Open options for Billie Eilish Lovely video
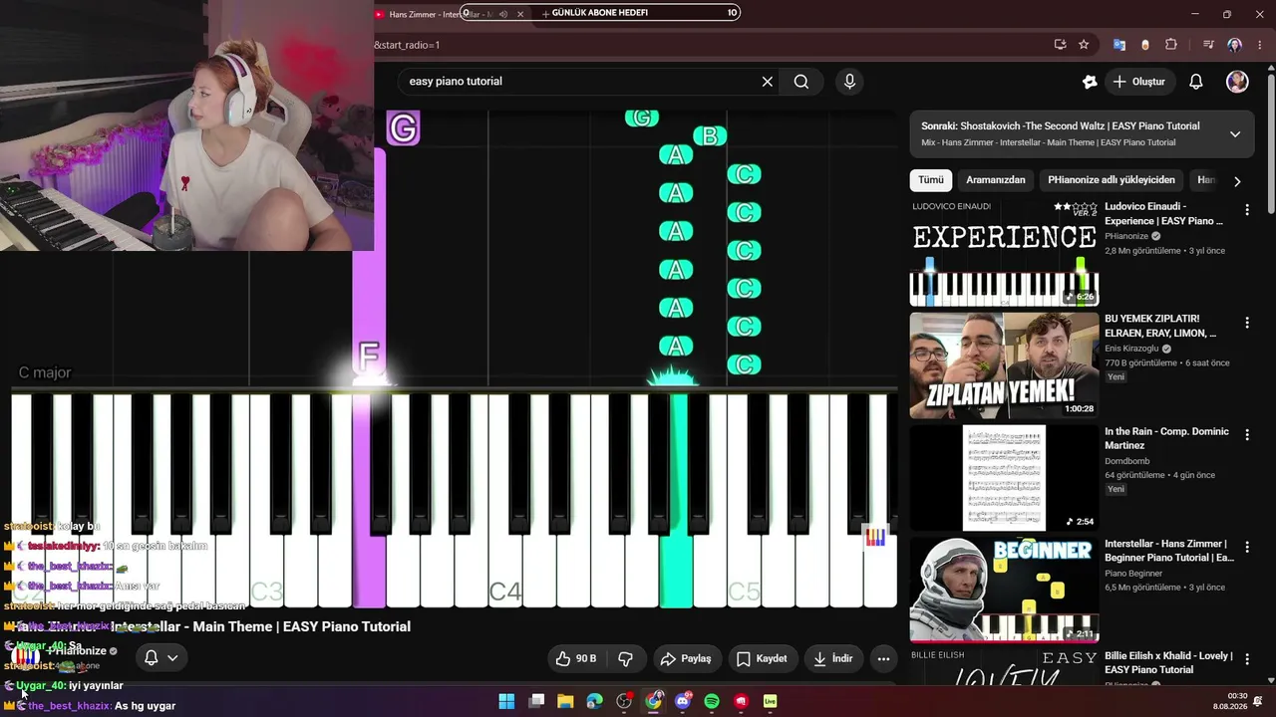This screenshot has width=1276, height=717. point(1247,660)
